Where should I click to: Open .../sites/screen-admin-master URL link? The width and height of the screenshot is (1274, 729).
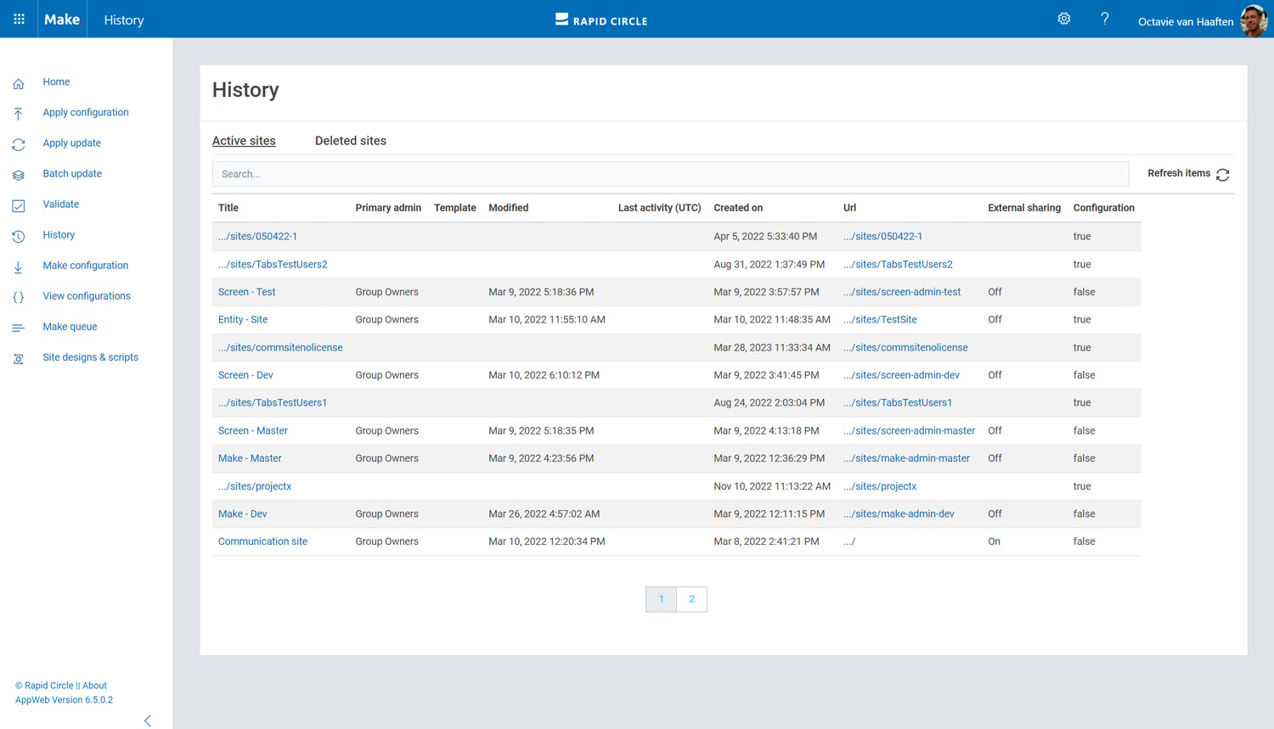[909, 431]
